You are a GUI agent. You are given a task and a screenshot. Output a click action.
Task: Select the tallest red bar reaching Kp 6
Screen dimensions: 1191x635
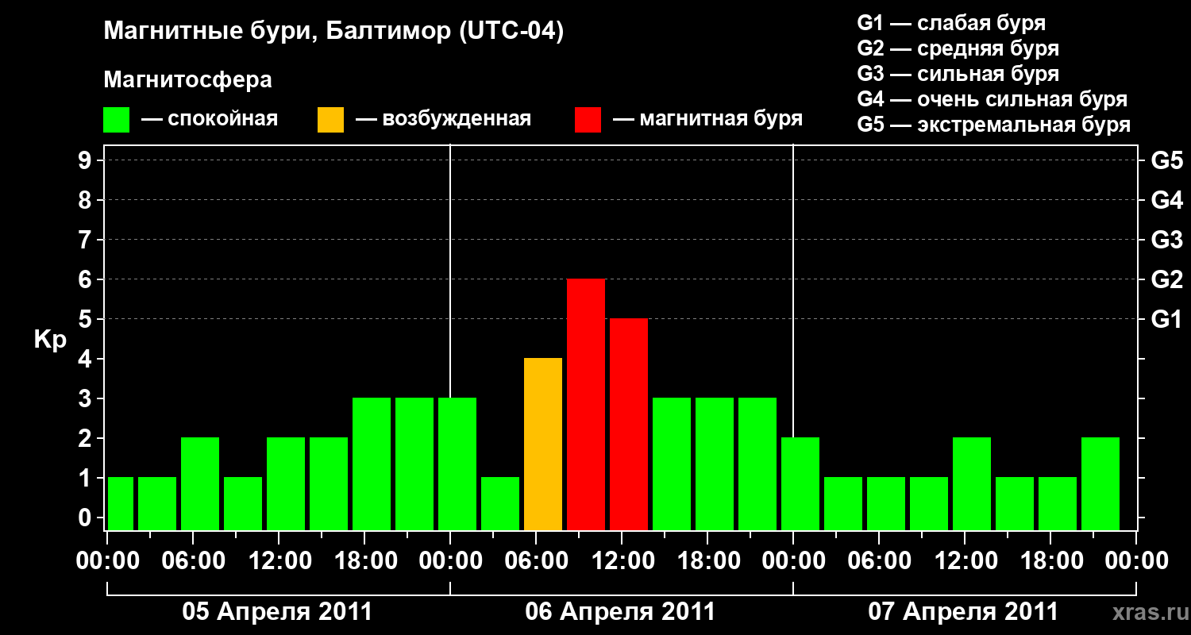(586, 405)
